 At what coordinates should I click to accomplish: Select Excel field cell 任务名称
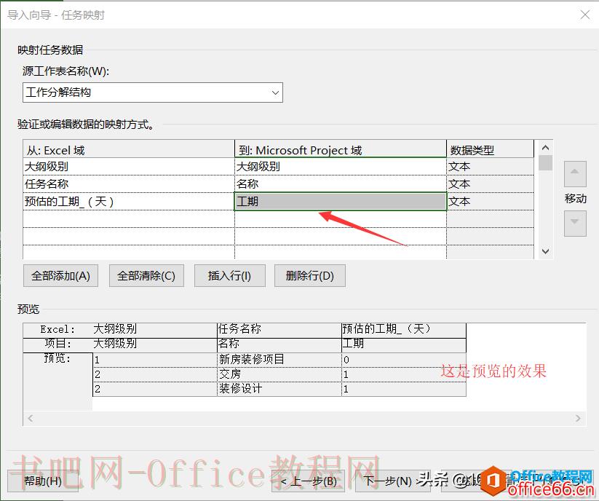pyautogui.click(x=129, y=184)
